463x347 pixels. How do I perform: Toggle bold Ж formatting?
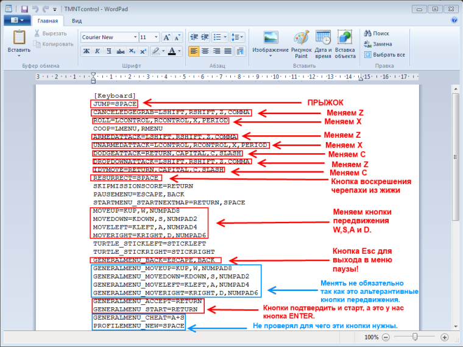[87, 51]
